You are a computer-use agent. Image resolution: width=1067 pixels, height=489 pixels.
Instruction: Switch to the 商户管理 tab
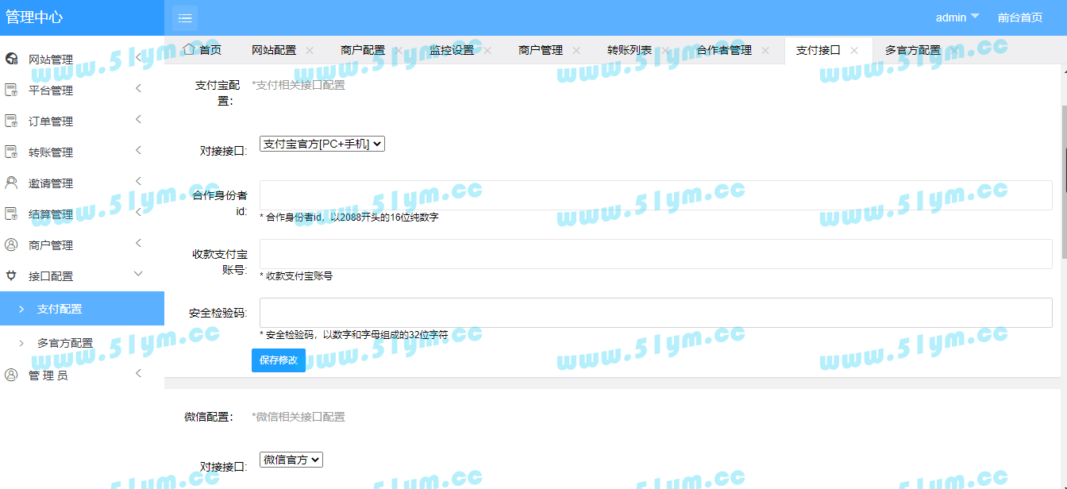point(541,50)
